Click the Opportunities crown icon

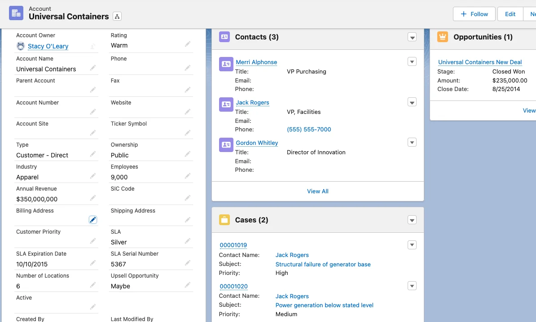443,37
